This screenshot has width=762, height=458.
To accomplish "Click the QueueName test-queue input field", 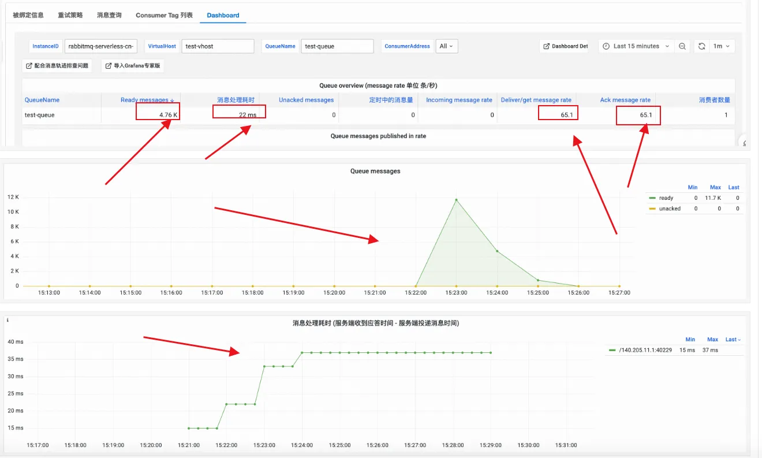I will 337,46.
